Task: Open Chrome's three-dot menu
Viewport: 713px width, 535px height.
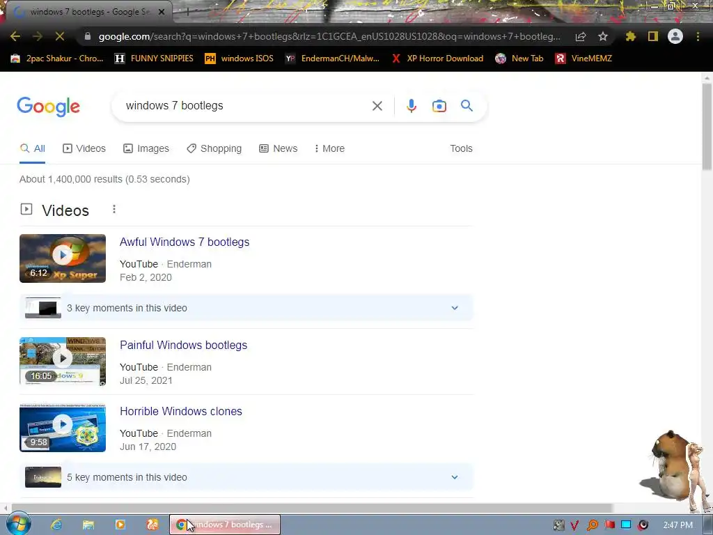Action: click(698, 36)
